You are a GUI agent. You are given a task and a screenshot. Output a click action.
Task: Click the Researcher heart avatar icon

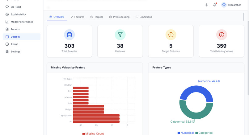(x=224, y=5)
